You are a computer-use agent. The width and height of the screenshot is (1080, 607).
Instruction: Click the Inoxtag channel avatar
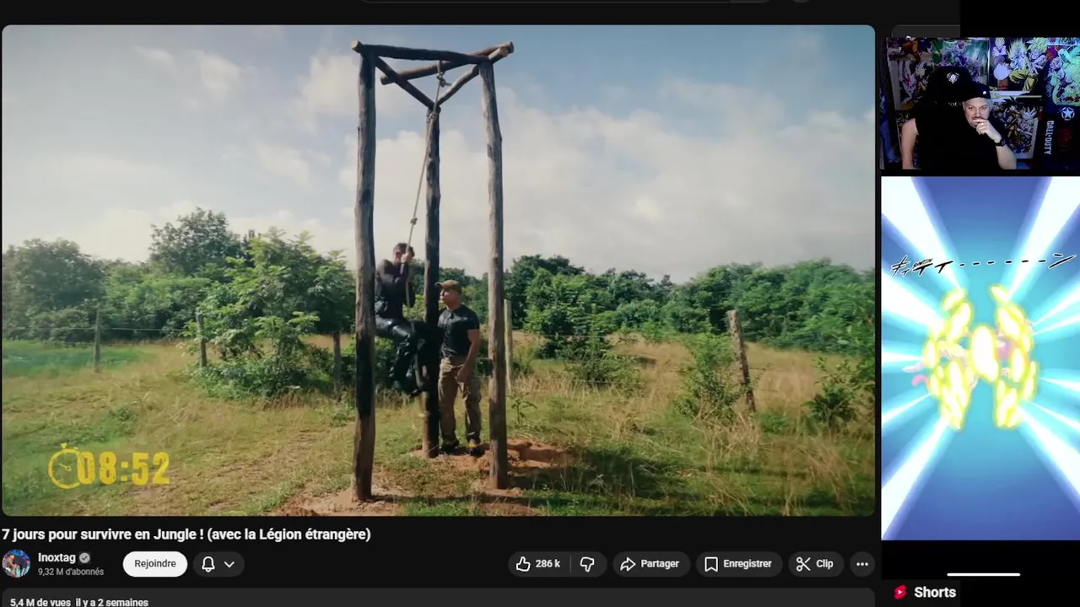pyautogui.click(x=15, y=563)
